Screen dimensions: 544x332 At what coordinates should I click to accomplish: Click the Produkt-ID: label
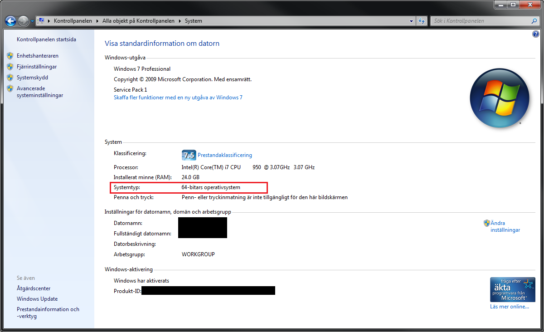pos(127,291)
